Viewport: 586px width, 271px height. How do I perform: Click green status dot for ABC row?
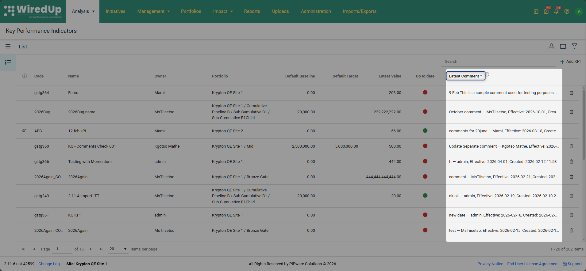[425, 131]
